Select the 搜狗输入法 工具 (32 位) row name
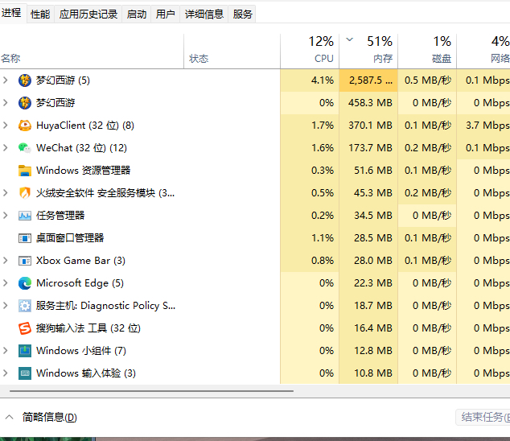 [x=88, y=328]
